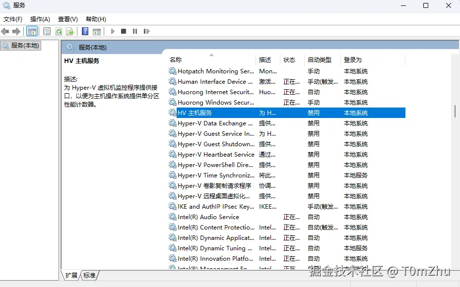
Task: Select 服务(本地) in the left tree
Action: coord(21,46)
